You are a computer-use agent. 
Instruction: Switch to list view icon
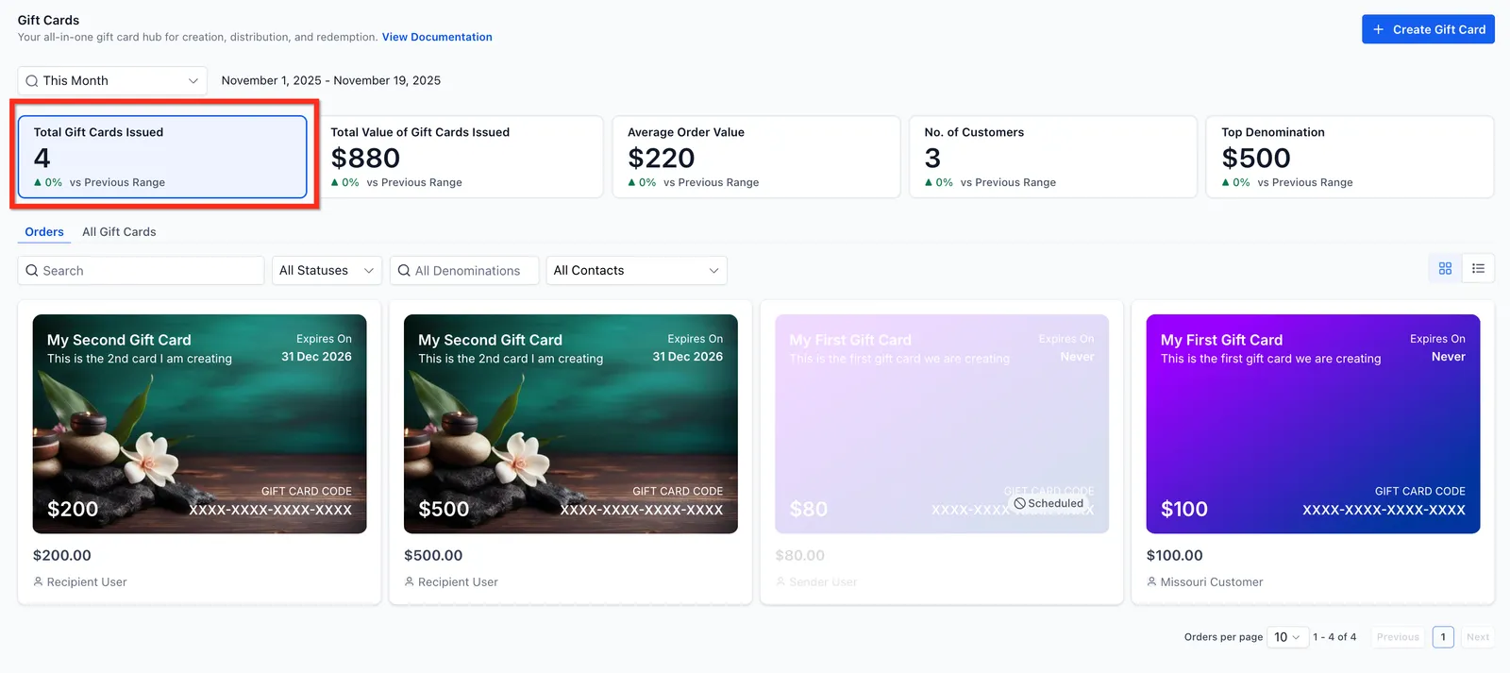1478,269
